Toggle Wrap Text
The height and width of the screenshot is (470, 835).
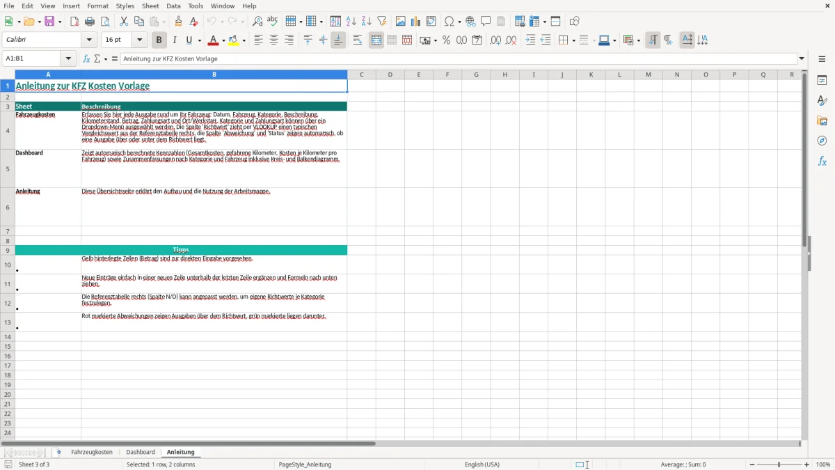(x=358, y=40)
